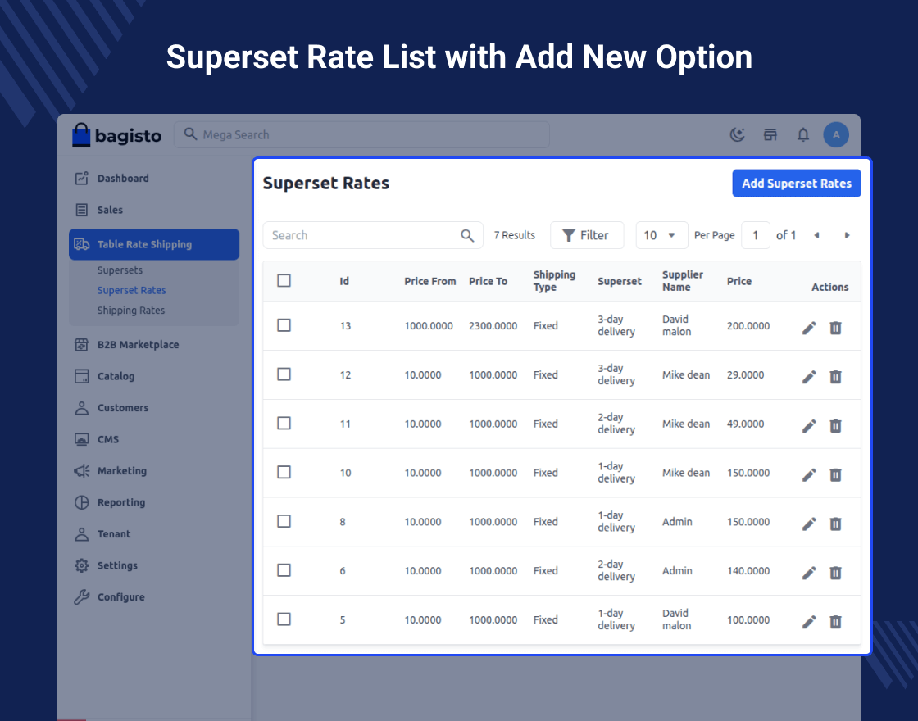The width and height of the screenshot is (918, 721).
Task: Edit superset rate with Id 5
Action: coord(808,622)
